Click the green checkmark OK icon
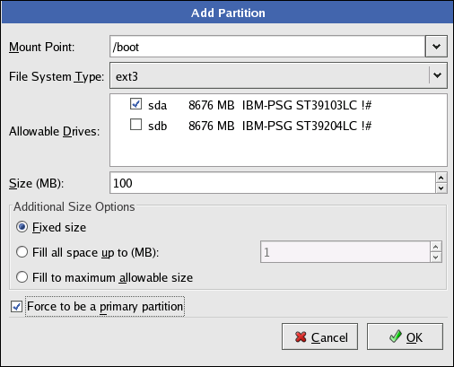Image resolution: width=454 pixels, height=367 pixels. pos(396,336)
